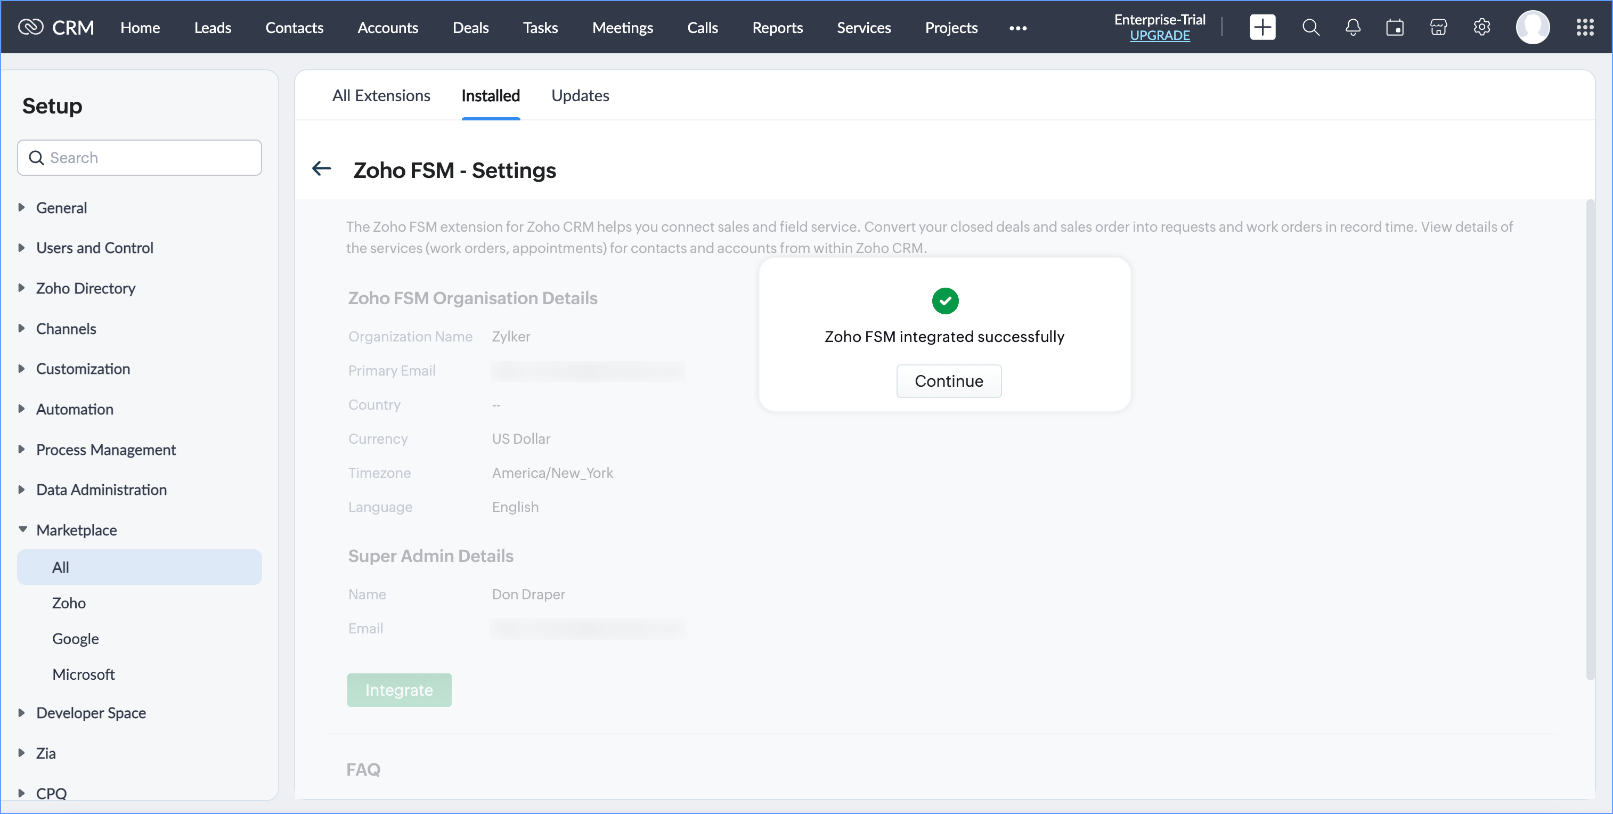The image size is (1613, 814).
Task: Open the notifications bell icon
Action: point(1353,28)
